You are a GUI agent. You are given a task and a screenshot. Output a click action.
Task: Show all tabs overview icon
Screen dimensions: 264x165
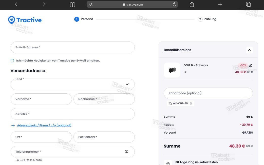[248, 4]
